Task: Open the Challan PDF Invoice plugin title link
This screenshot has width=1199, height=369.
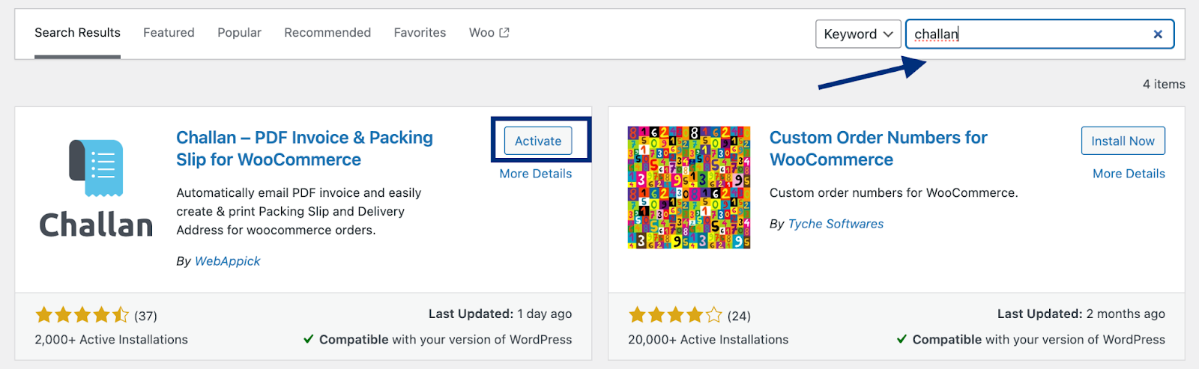Action: (x=304, y=148)
